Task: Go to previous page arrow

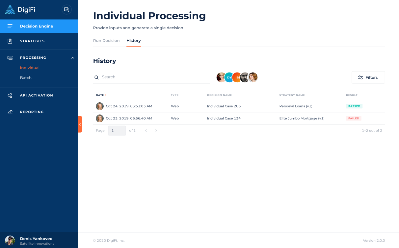Action: 146,131
